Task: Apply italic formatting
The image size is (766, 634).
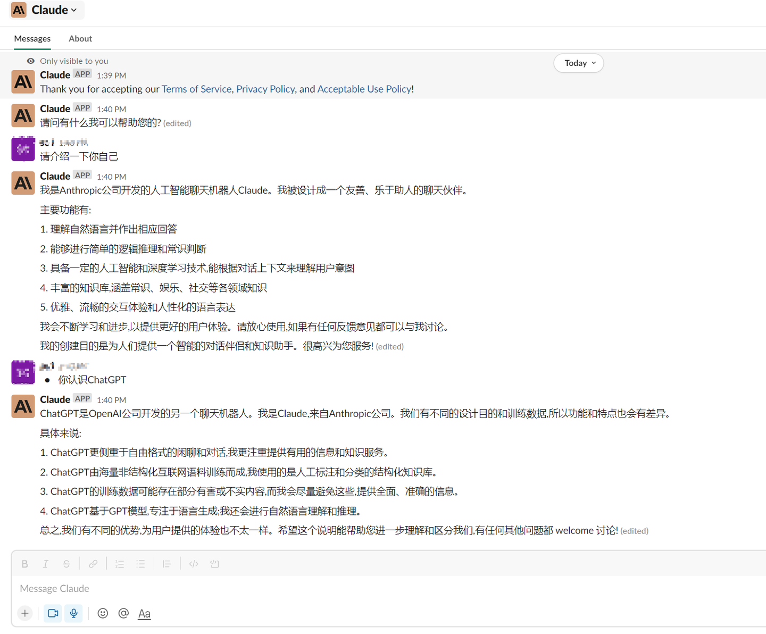Action: [46, 563]
